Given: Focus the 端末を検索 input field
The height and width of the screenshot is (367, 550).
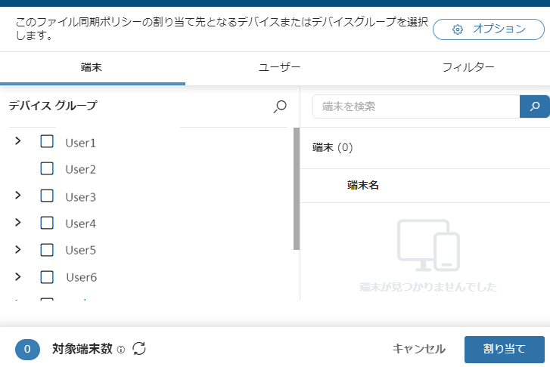Looking at the screenshot, I should point(416,106).
